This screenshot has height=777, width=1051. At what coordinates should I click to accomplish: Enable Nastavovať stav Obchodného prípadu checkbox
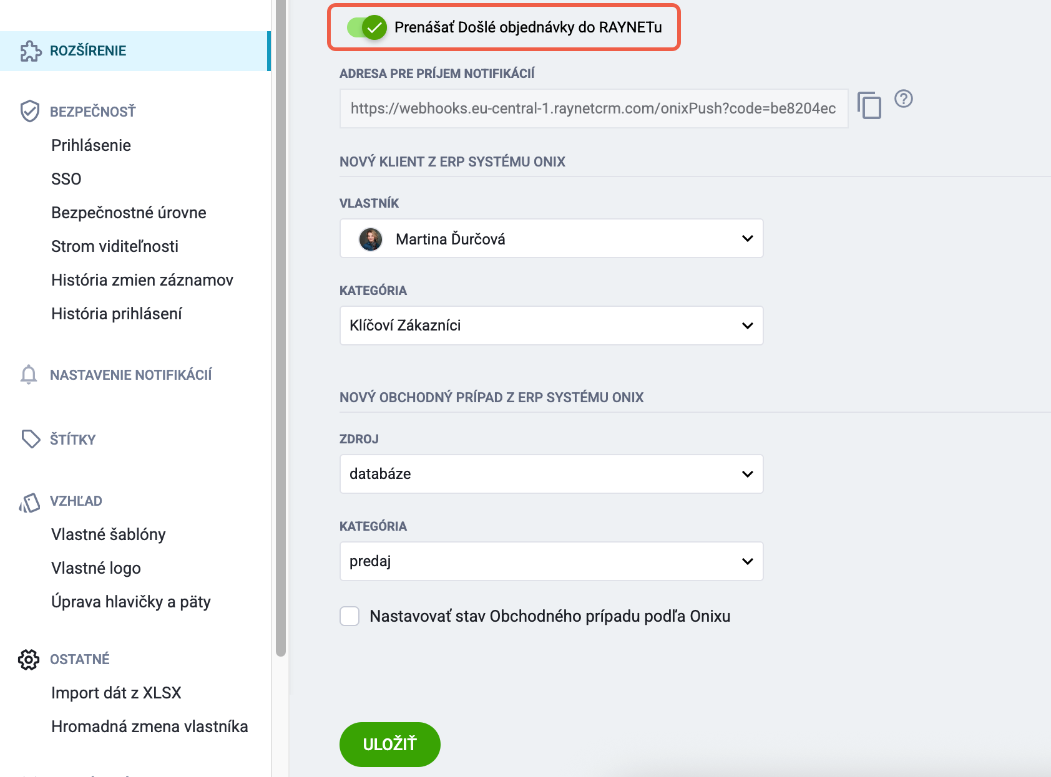[x=350, y=616]
